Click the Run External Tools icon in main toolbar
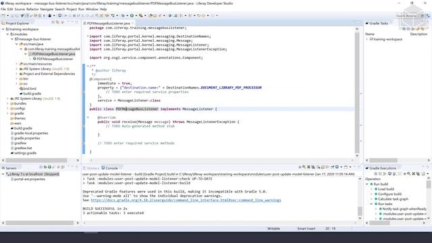Viewport: 432px width, 243px height. [x=140, y=16]
